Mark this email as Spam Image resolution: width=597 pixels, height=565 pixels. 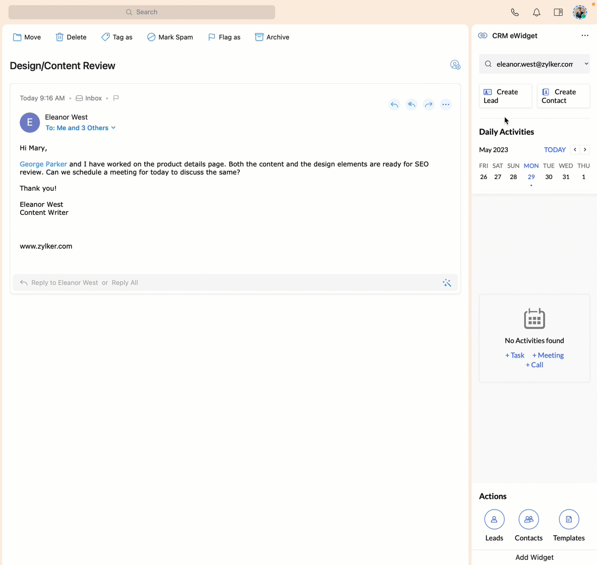(170, 37)
